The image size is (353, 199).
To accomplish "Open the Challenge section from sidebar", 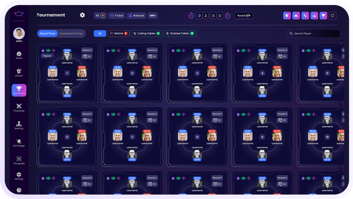I will [19, 108].
